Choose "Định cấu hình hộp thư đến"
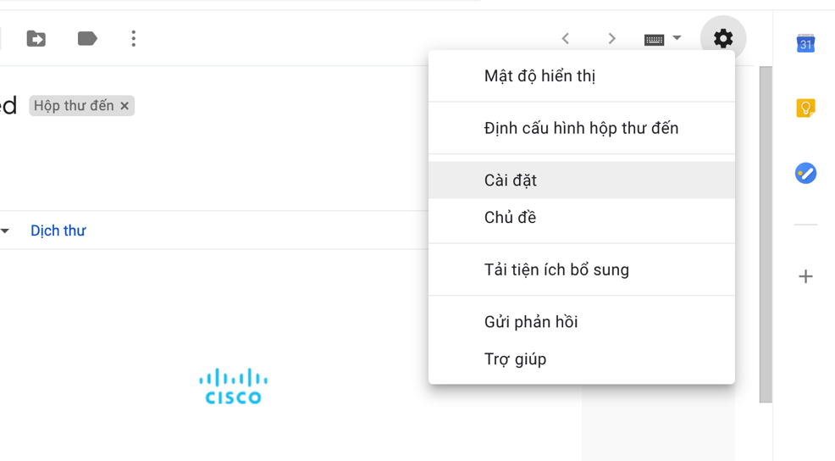The image size is (835, 461). (581, 129)
